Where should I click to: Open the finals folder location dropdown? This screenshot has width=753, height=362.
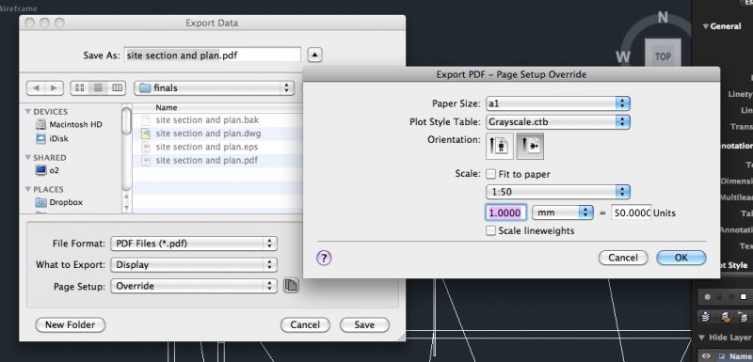215,88
